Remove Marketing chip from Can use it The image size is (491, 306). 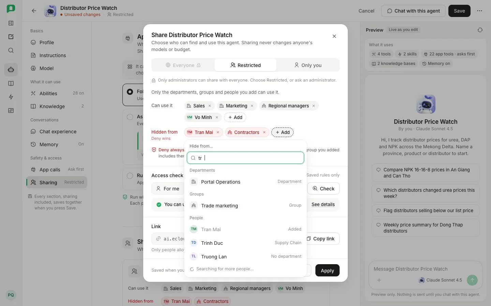(x=252, y=106)
